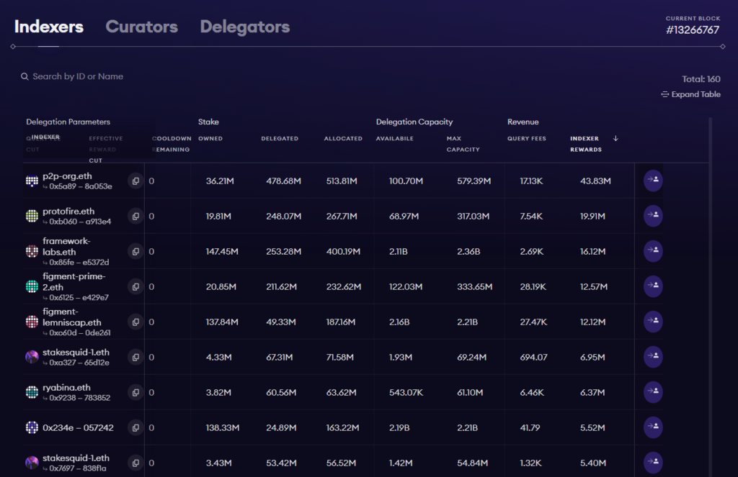Click the Search by ID or Name field
The height and width of the screenshot is (477, 738).
coord(78,77)
